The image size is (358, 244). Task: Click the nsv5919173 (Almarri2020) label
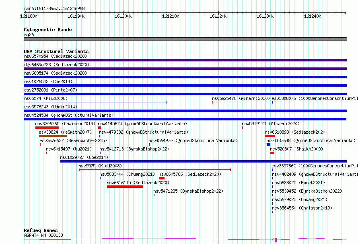[271, 124]
